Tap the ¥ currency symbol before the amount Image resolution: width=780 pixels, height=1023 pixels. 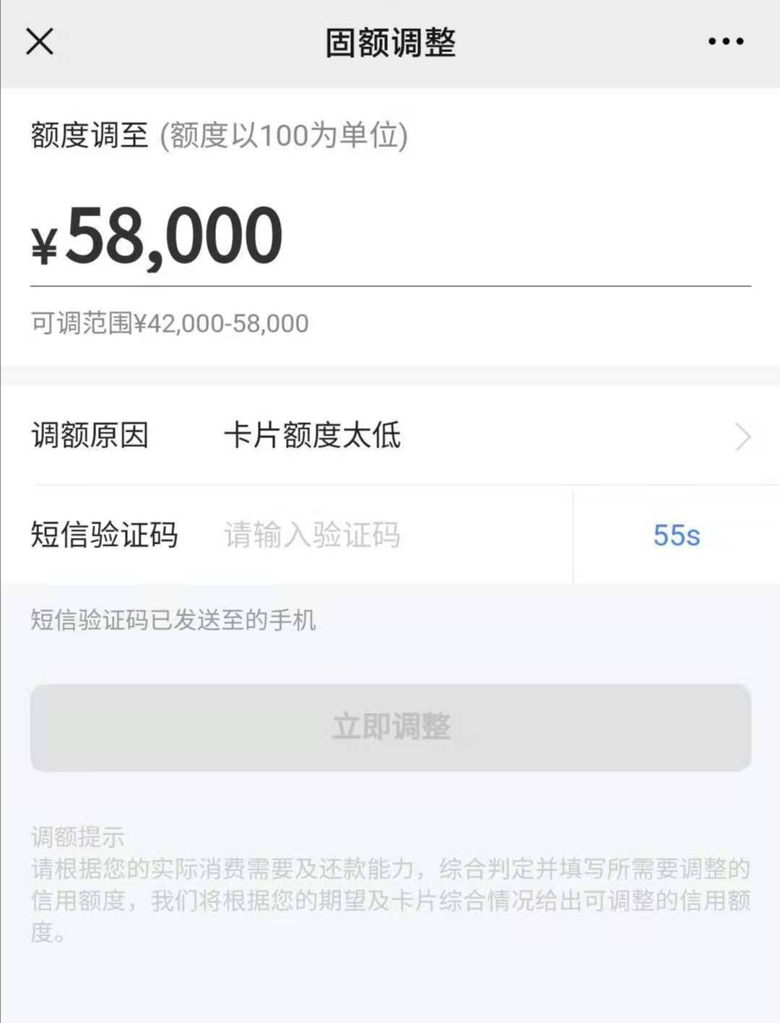coord(44,245)
